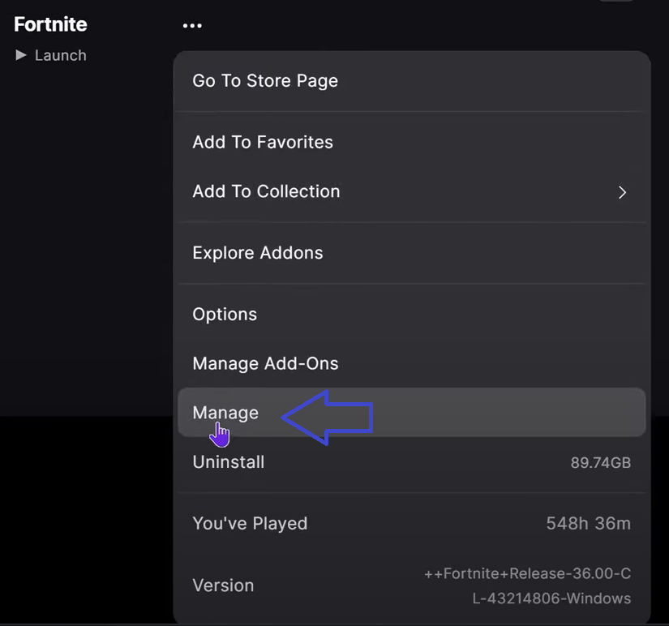This screenshot has width=669, height=626.
Task: Click "Add To Favorites"
Action: click(262, 142)
